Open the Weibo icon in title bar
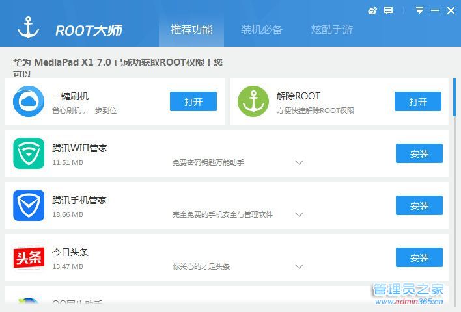This screenshot has width=461, height=312. pyautogui.click(x=372, y=11)
